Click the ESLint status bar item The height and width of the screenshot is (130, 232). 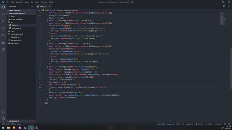[209, 124]
